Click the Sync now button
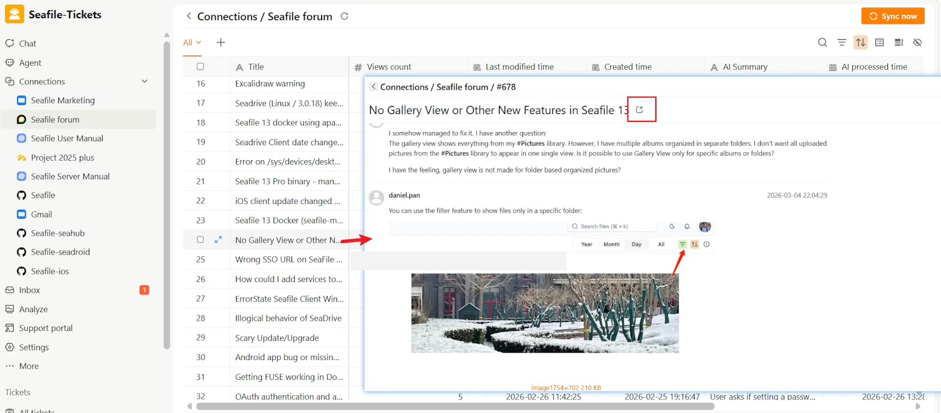 tap(893, 16)
